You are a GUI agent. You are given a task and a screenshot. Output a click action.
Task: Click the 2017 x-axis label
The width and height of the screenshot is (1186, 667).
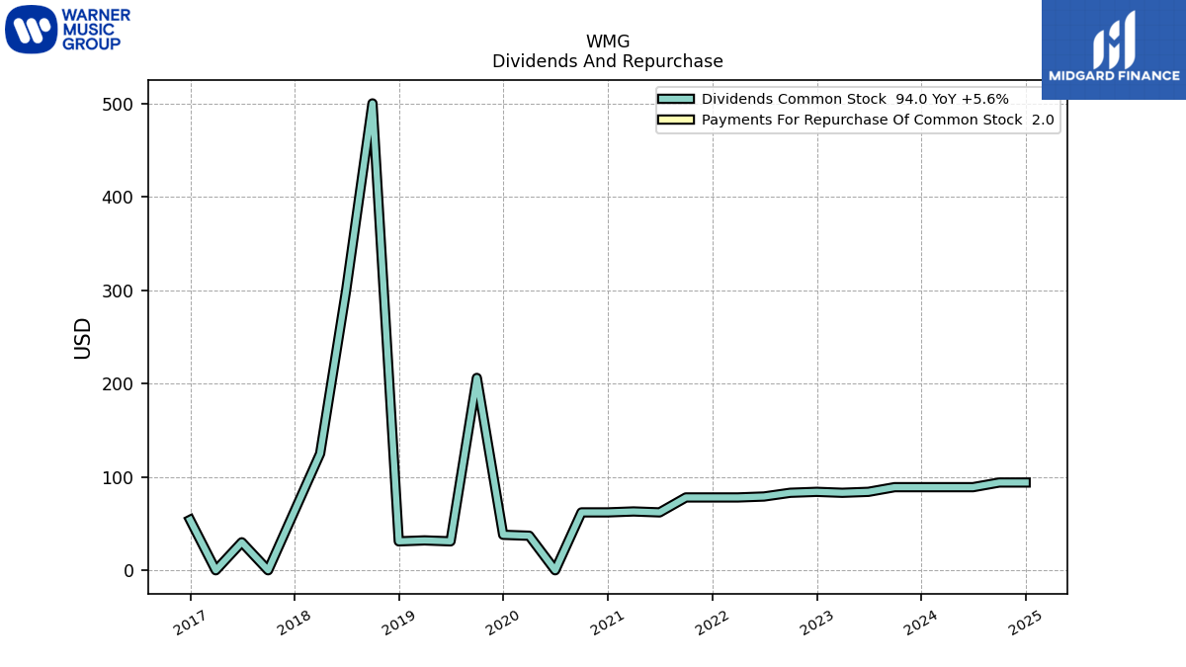(191, 622)
